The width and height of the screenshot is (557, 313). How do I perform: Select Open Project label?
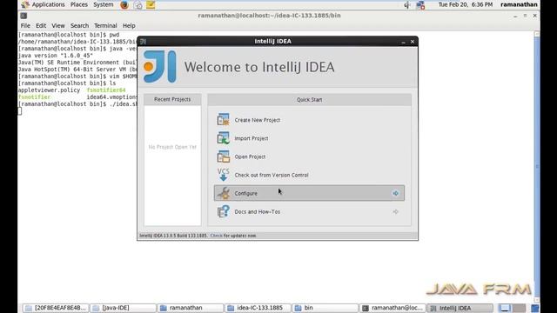(250, 156)
